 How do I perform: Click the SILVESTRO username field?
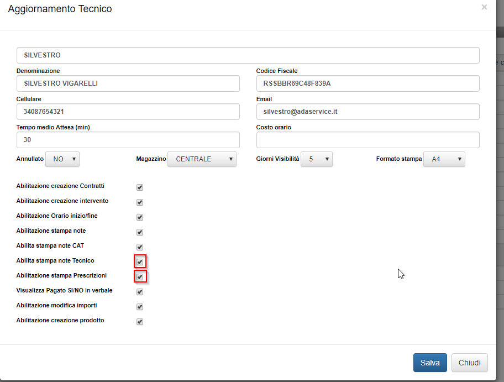pyautogui.click(x=248, y=55)
